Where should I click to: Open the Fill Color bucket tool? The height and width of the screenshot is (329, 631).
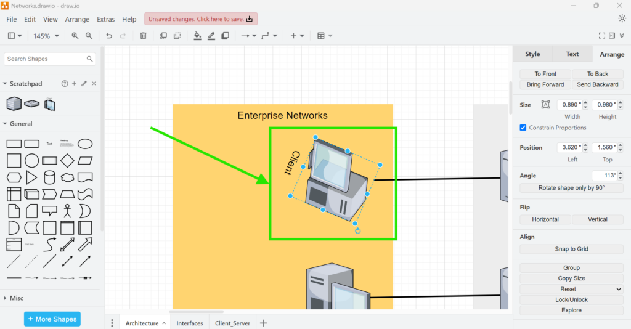[x=197, y=36]
